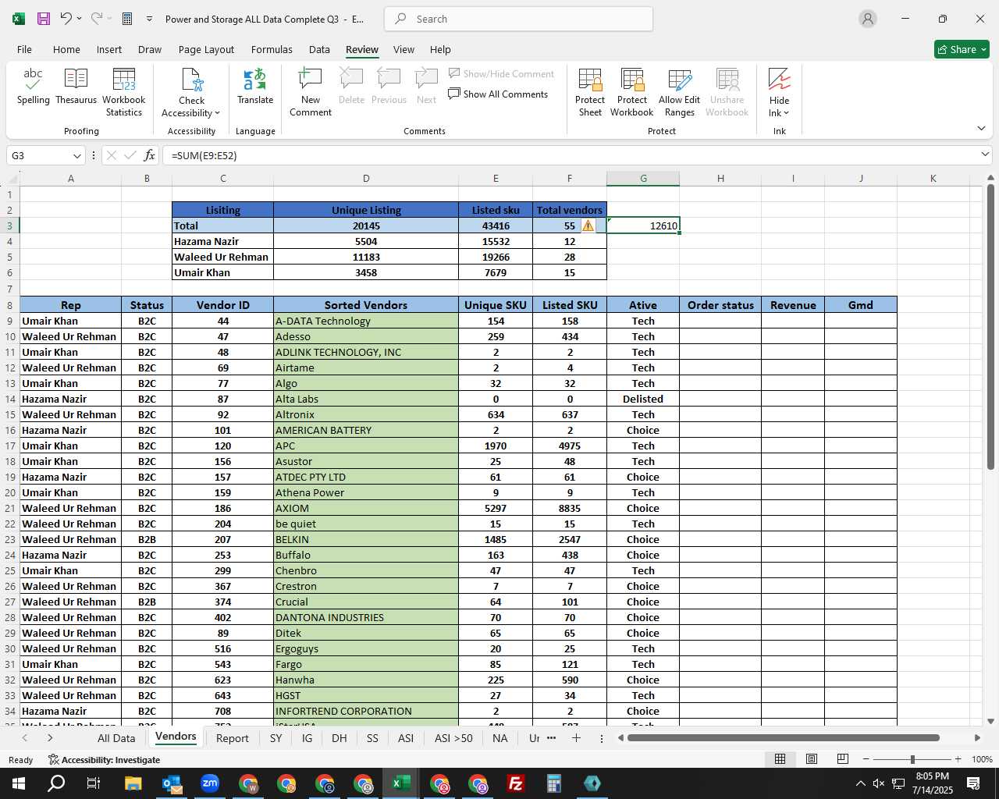Image resolution: width=999 pixels, height=799 pixels.
Task: Open Allow Edit Ranges
Action: [680, 93]
